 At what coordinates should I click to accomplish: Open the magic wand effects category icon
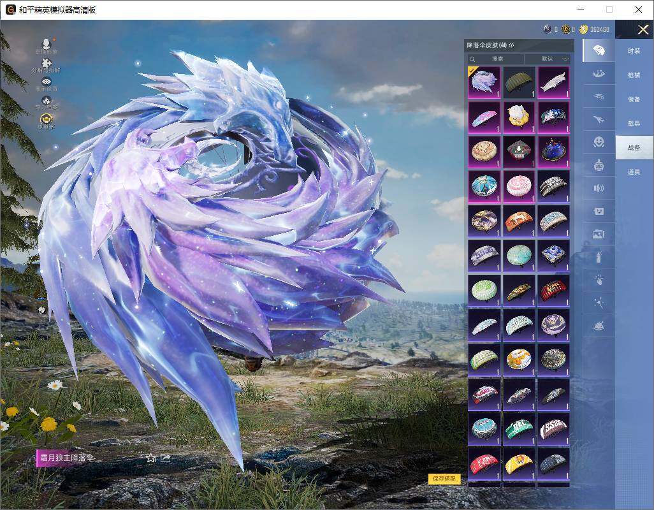(599, 303)
